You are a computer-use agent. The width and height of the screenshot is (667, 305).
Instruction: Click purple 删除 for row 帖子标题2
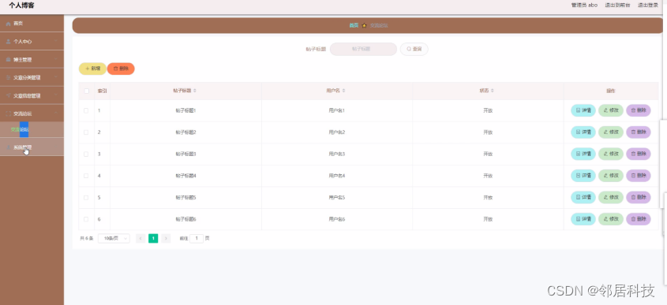(639, 132)
